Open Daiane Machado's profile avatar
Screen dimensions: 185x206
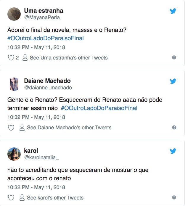point(14,84)
